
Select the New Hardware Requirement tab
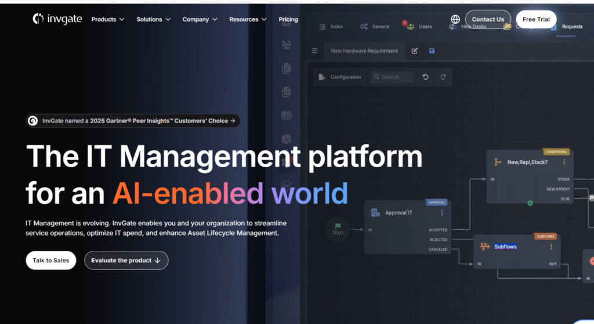coord(364,51)
